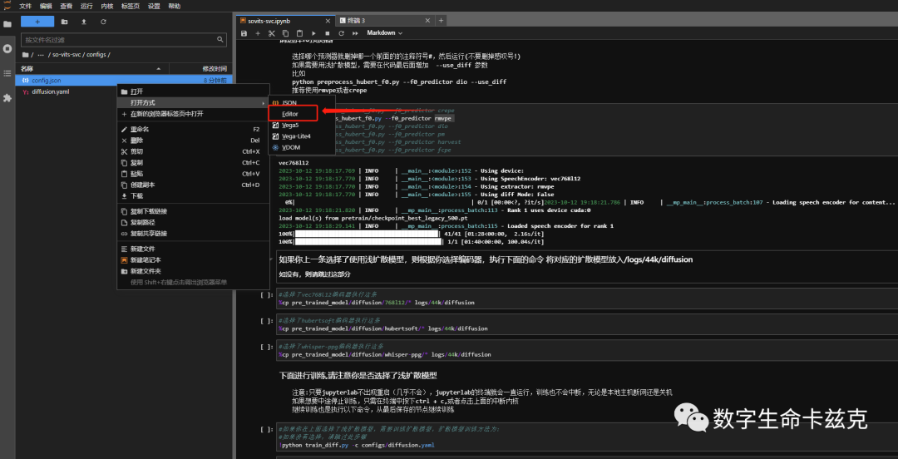This screenshot has width=898, height=459.
Task: Click the root folder icon in breadcrumb
Action: pyautogui.click(x=25, y=54)
